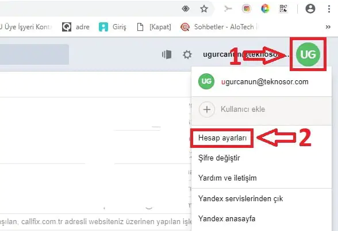
Task: Show more bookmarks with the chevron
Action: pyautogui.click(x=328, y=27)
